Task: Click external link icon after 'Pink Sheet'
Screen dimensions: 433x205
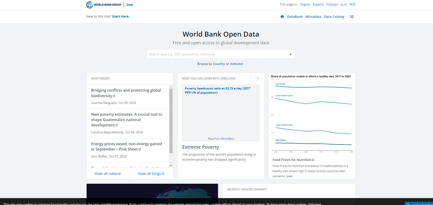Action: [x=140, y=149]
